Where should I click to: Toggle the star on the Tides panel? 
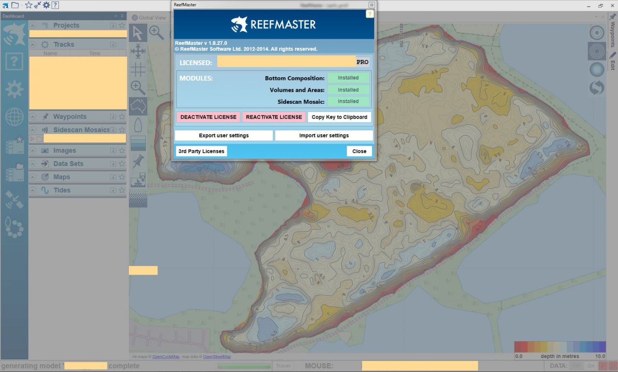point(122,190)
